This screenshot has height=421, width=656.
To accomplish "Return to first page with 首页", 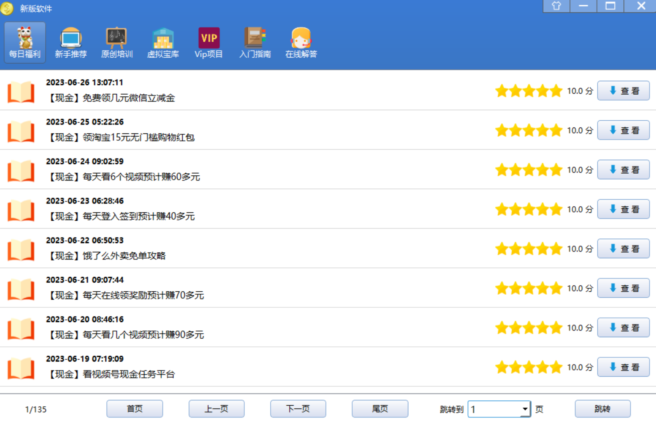I will tap(135, 409).
